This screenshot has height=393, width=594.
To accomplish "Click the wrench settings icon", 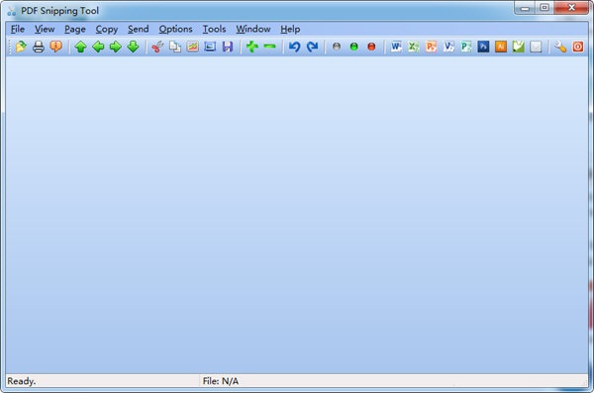I will tap(560, 47).
